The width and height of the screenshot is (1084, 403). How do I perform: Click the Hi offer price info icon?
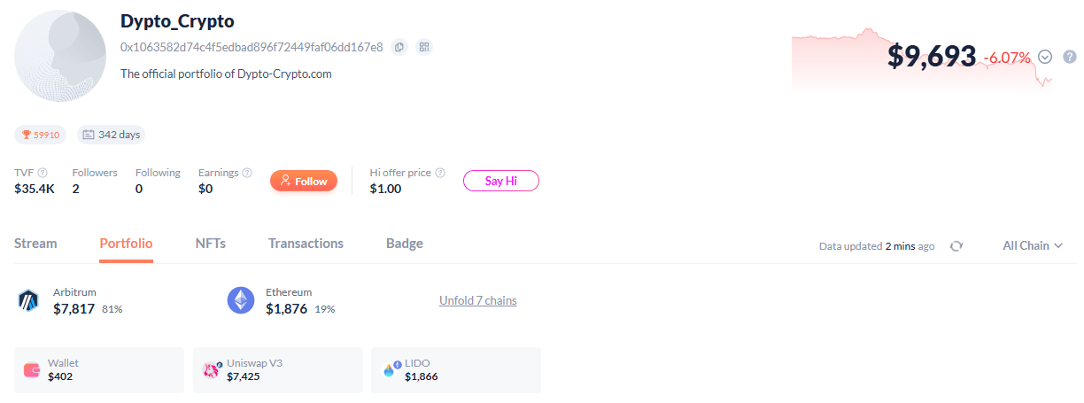440,173
